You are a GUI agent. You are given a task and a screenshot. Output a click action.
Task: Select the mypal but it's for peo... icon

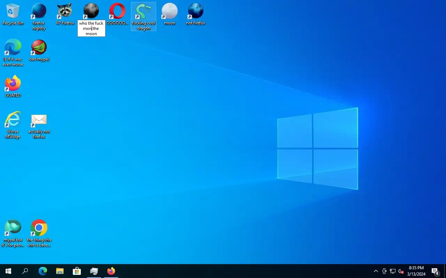tap(13, 228)
